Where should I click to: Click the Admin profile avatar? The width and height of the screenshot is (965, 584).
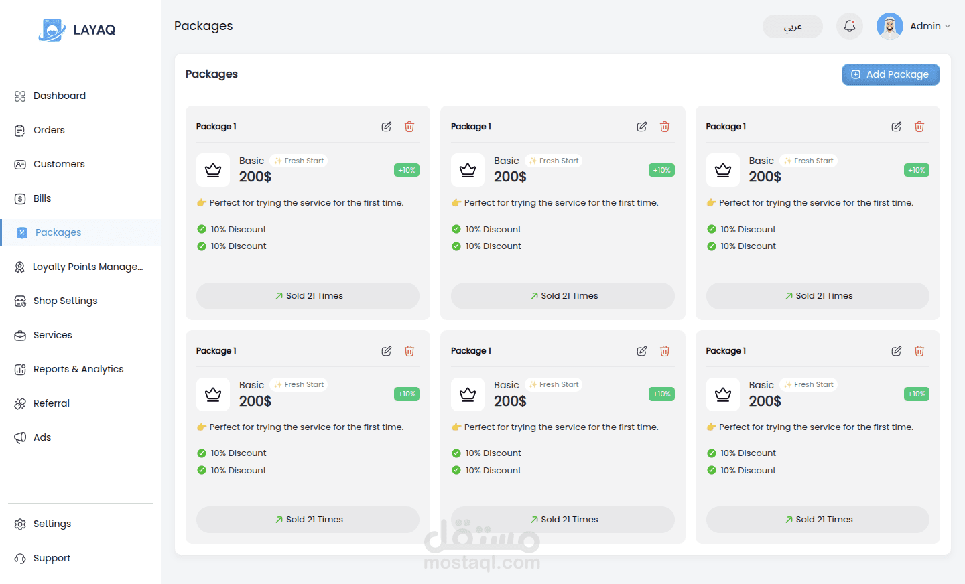tap(889, 27)
